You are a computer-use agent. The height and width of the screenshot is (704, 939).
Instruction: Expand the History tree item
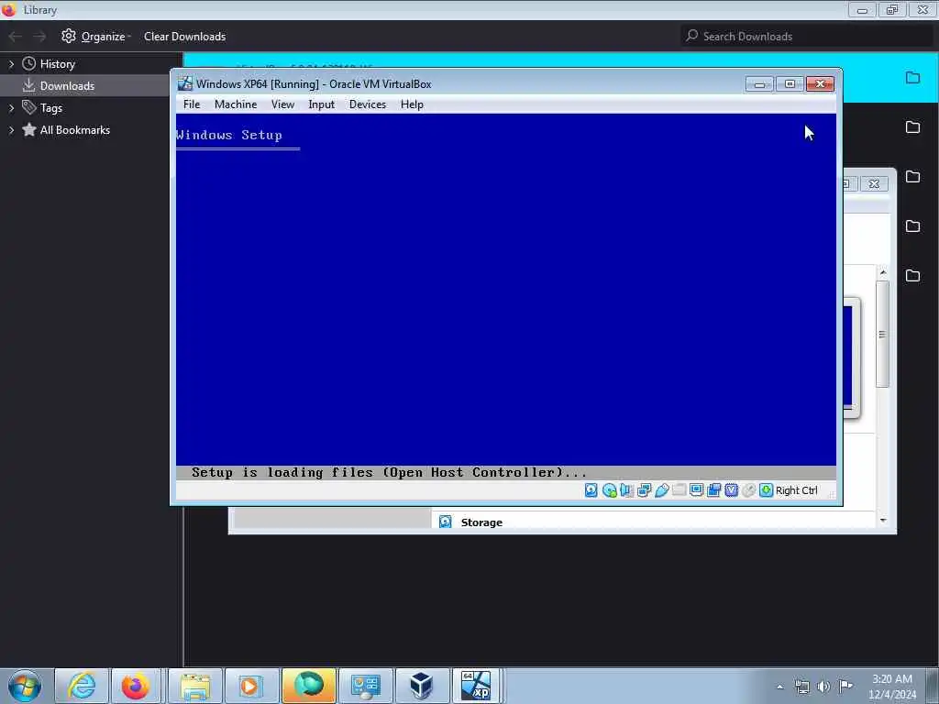tap(11, 63)
